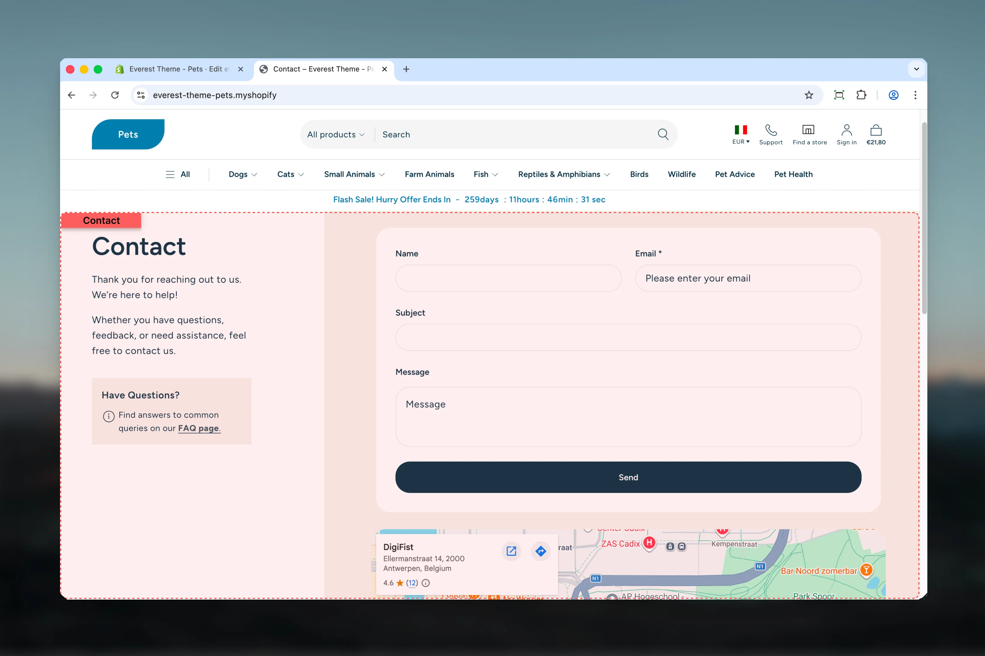Open the Pet Health menu item

click(x=793, y=174)
